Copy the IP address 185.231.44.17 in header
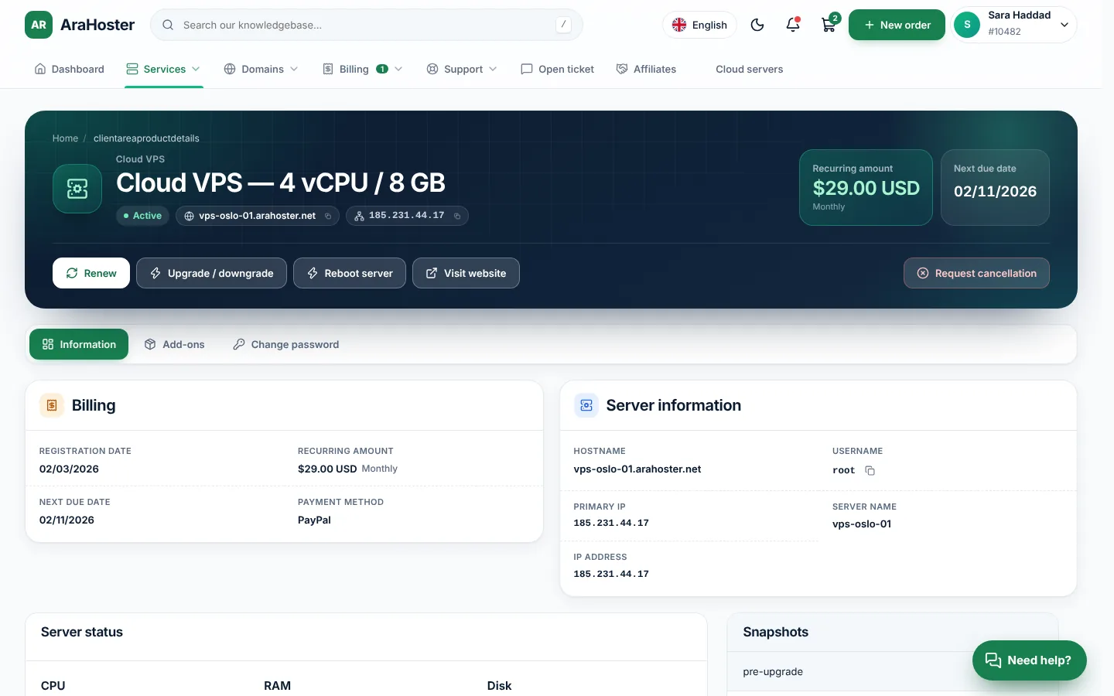 (x=457, y=217)
